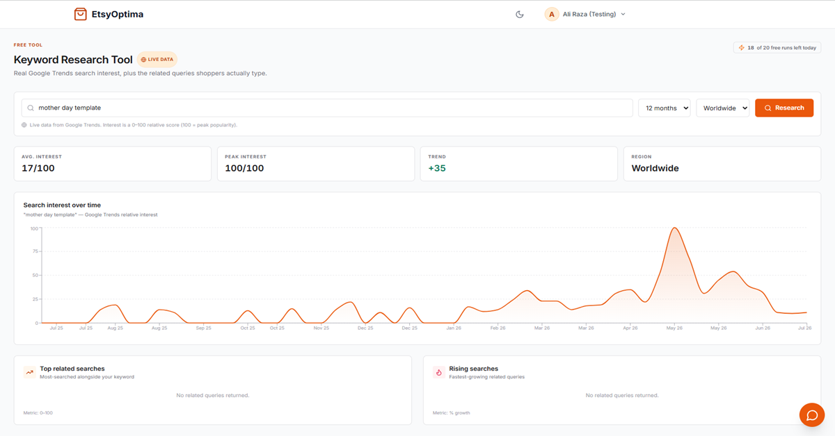
Task: Click the May 26 peak on the chart
Action: 674,228
